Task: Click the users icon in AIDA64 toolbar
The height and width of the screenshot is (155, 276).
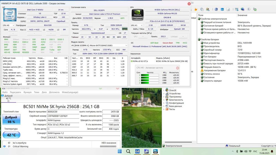Action: [208, 9]
